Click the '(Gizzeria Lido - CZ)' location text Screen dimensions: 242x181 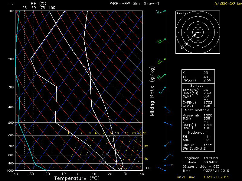coord(201,167)
